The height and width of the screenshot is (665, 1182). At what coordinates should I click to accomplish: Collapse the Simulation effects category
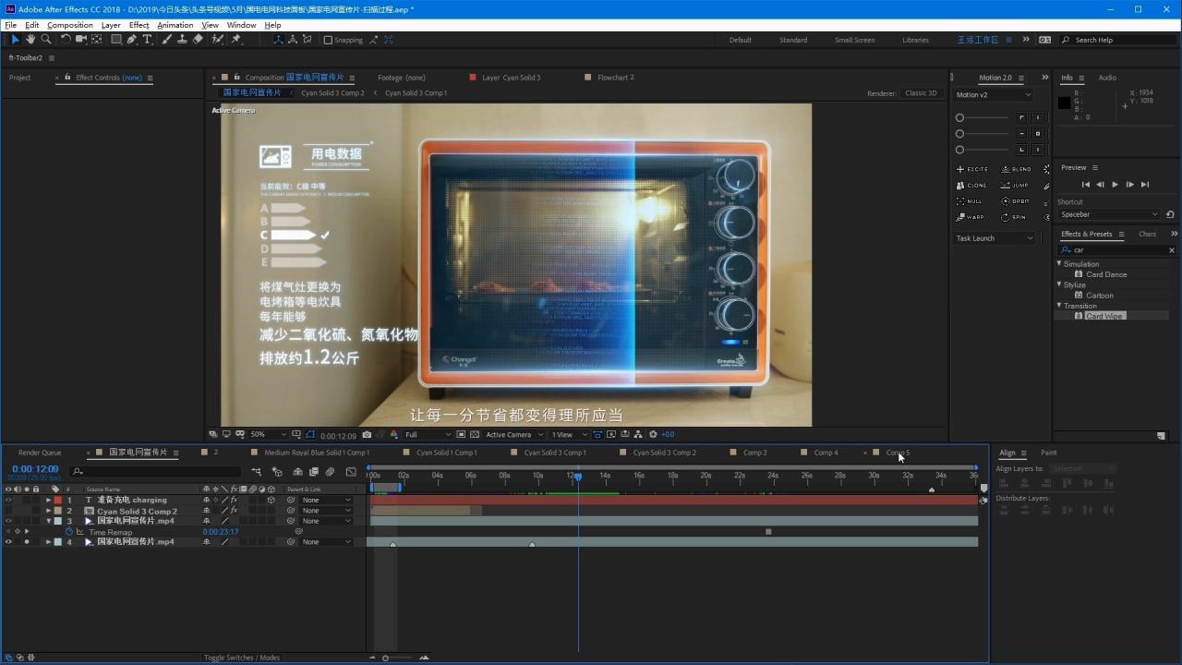coord(1060,264)
